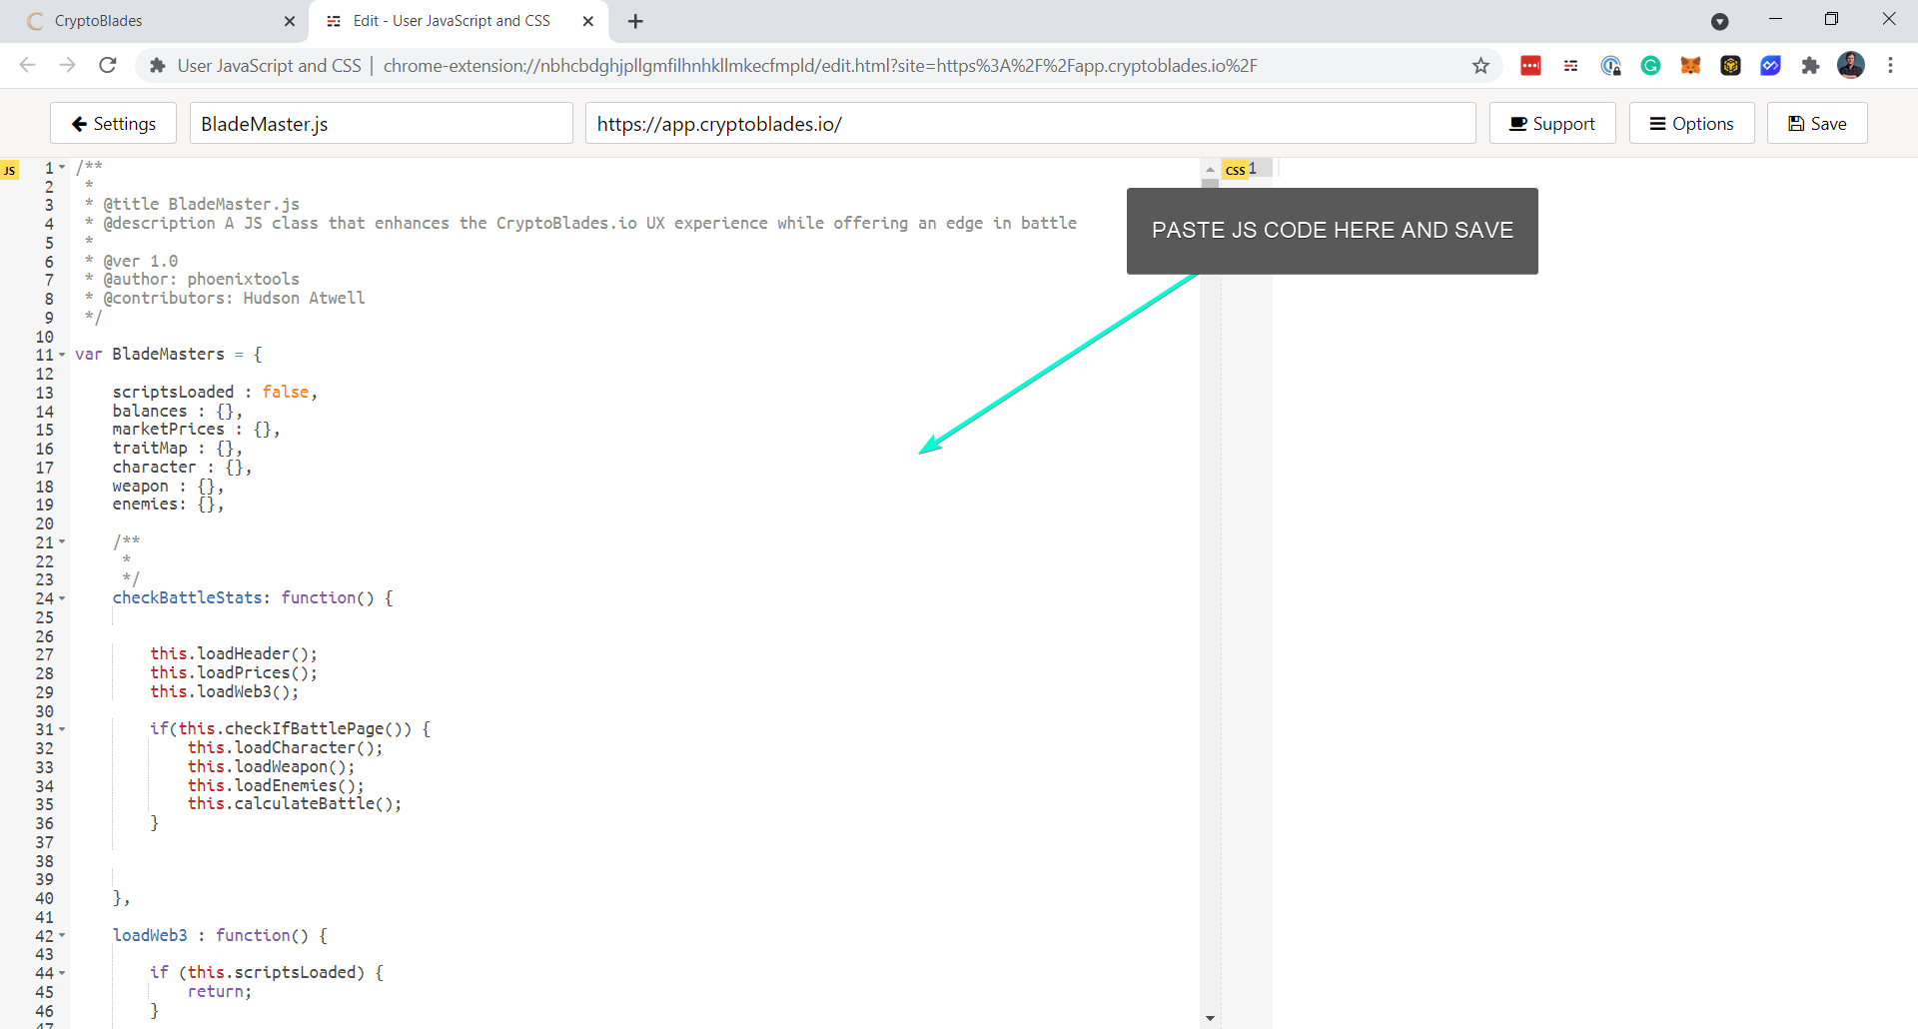Place cursor on 'var BladeMasters = {' line
The image size is (1918, 1029).
click(169, 355)
